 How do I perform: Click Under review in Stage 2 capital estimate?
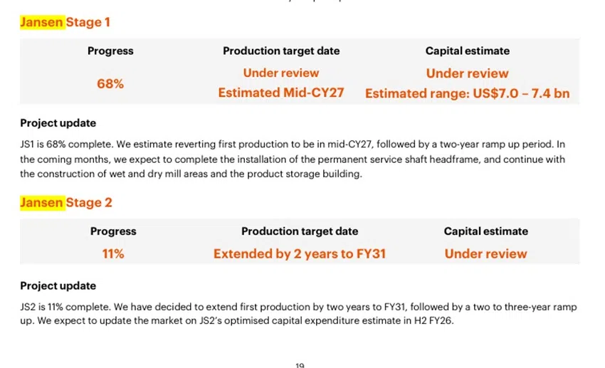[x=485, y=253]
